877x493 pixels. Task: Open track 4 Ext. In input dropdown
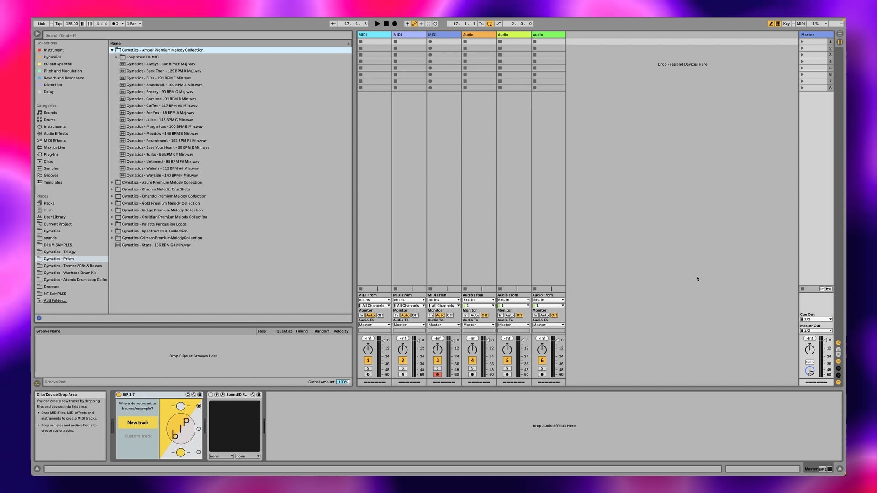pyautogui.click(x=479, y=300)
